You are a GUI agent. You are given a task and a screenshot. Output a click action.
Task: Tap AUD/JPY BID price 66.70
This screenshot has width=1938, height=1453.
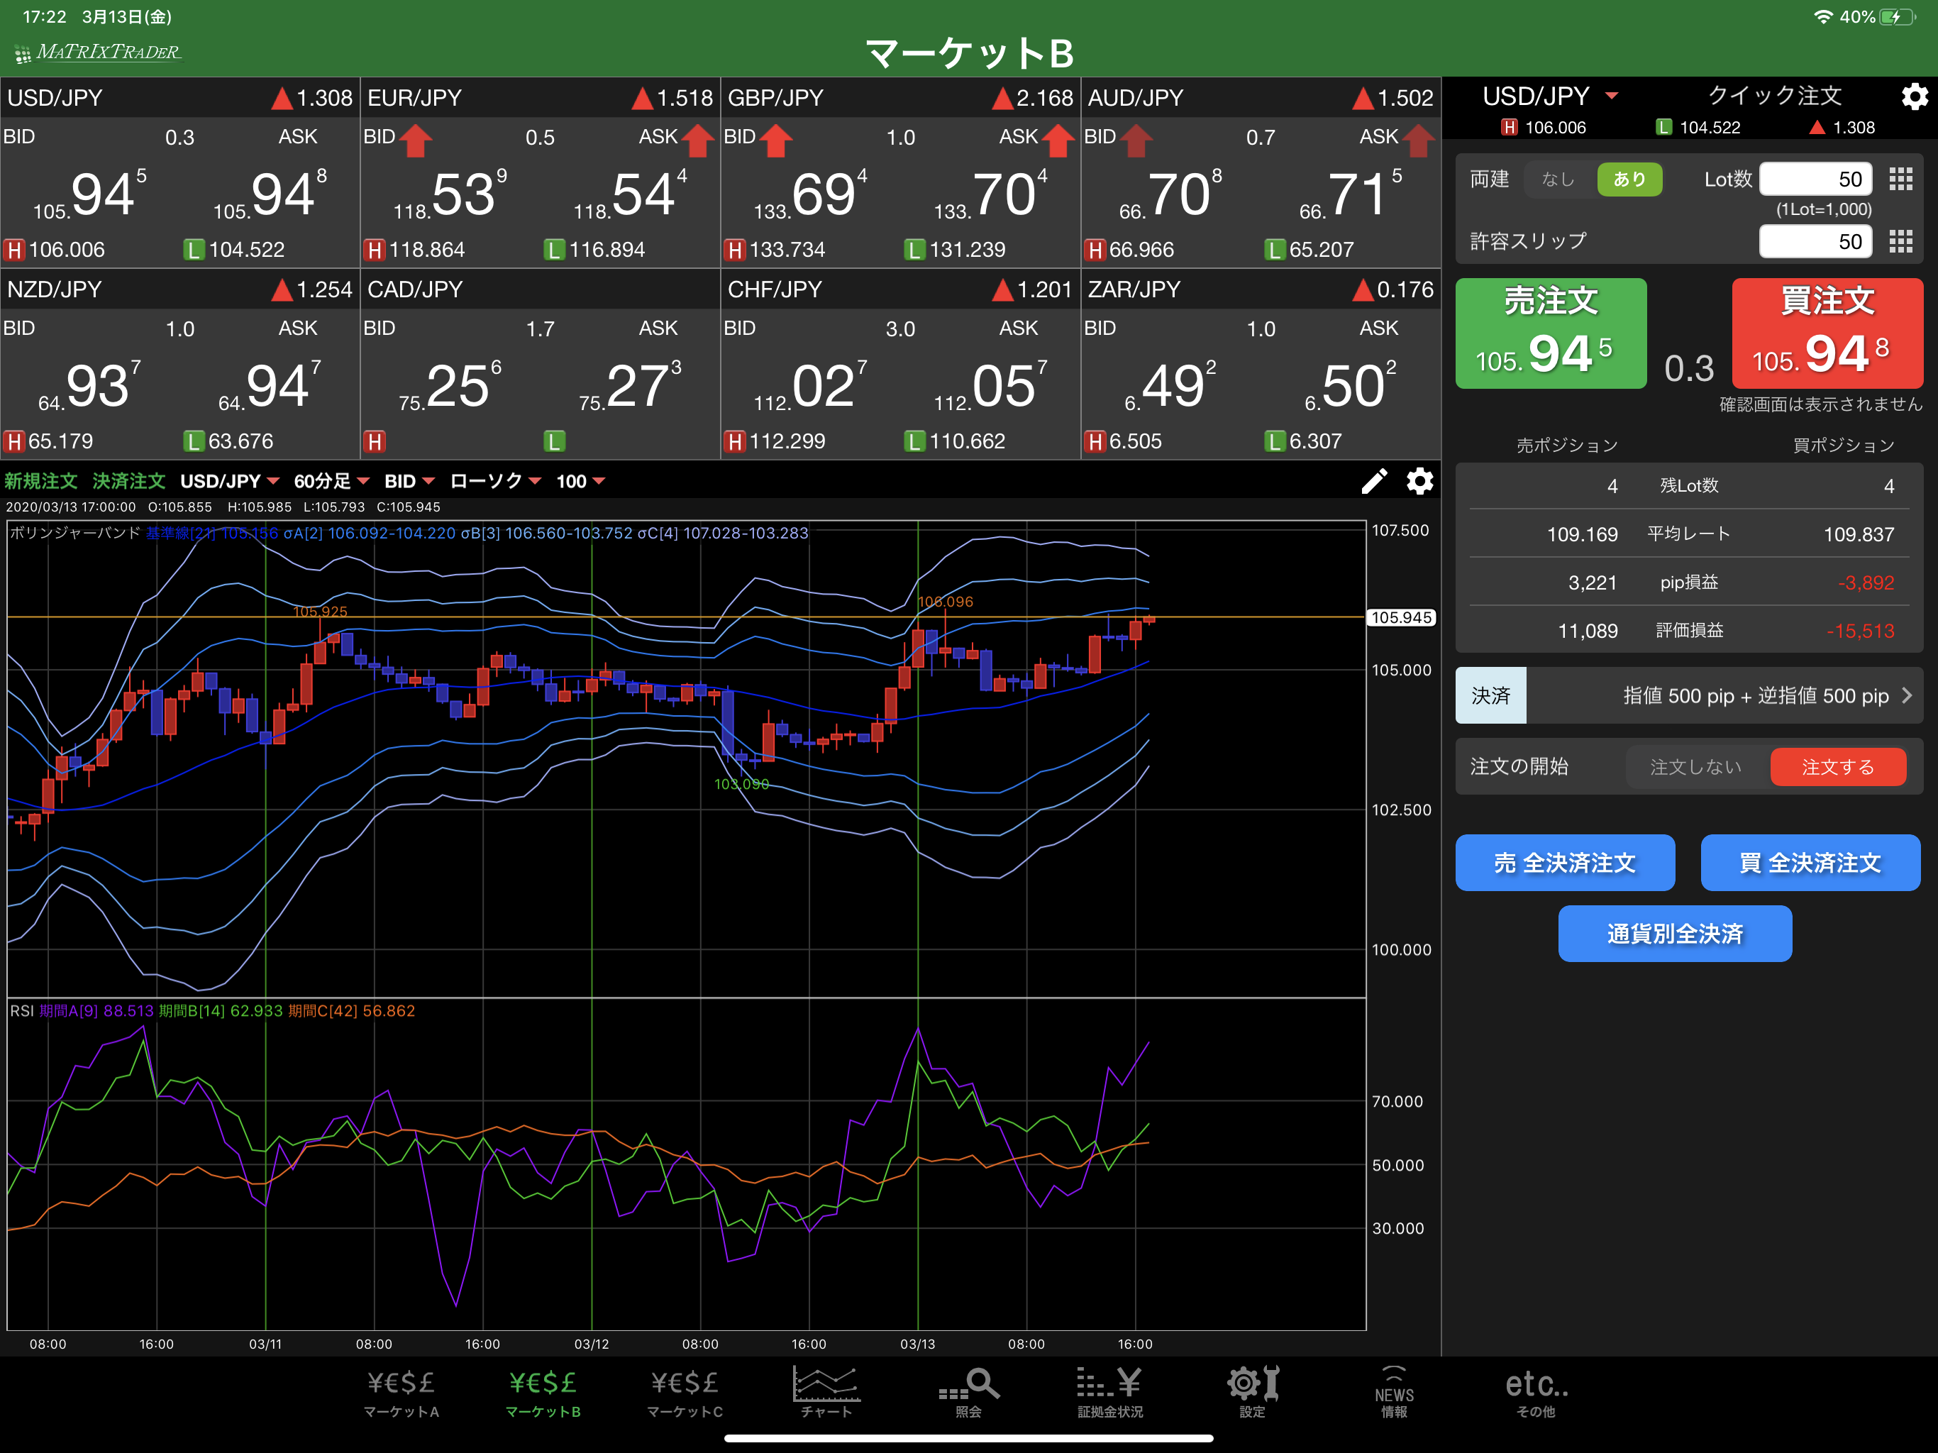[x=1171, y=195]
